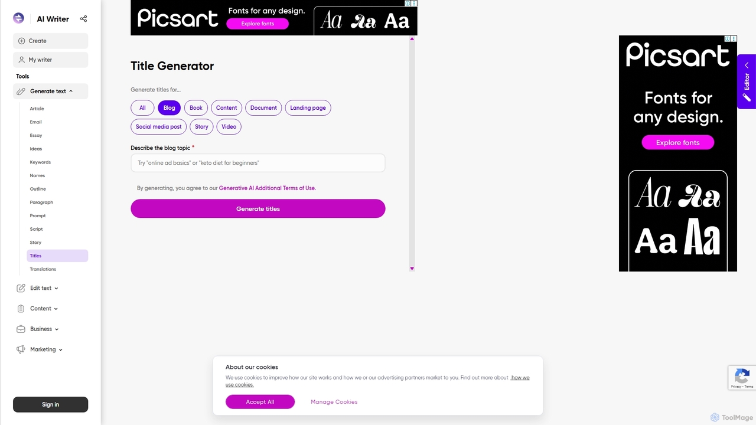Click the AI Writer logo icon
Image resolution: width=756 pixels, height=425 pixels.
[x=18, y=18]
